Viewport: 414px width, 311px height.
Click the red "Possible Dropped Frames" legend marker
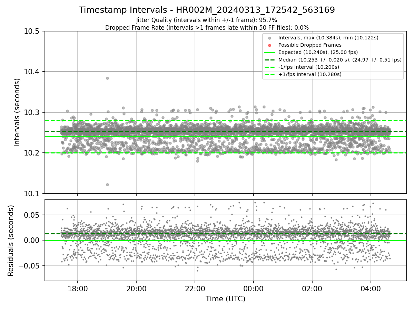pos(270,45)
